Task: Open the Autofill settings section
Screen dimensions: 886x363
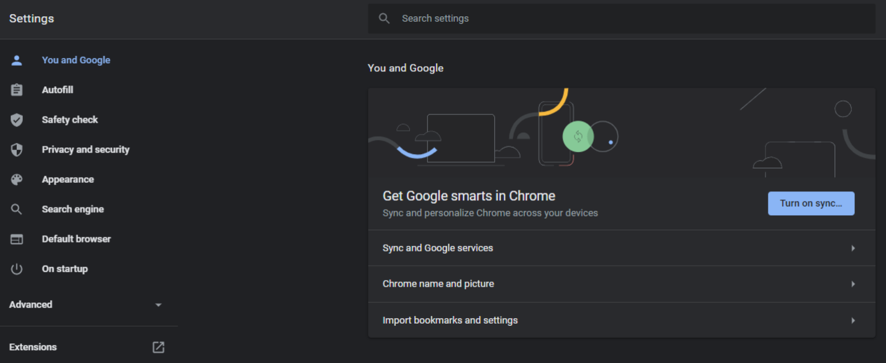Action: tap(58, 90)
